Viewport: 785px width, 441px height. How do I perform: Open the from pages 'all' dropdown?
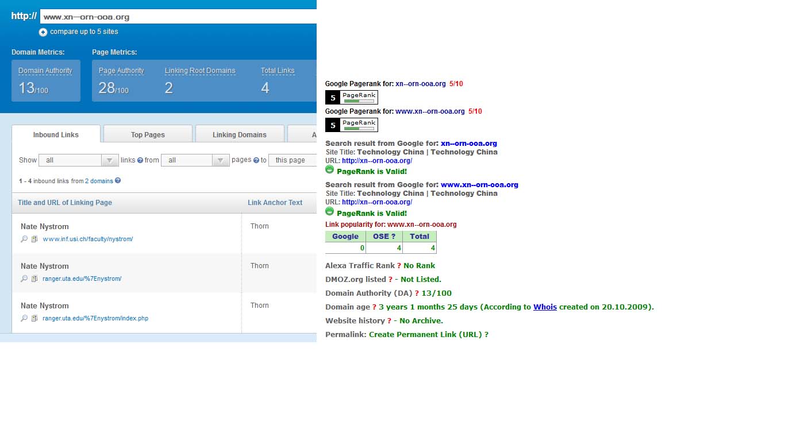pos(195,160)
